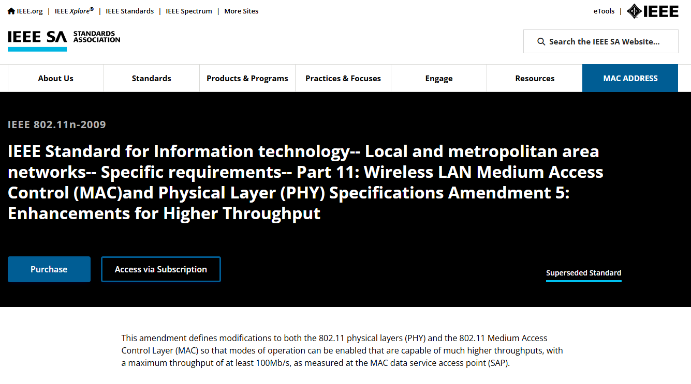Open the IEEE Xplore link
Screen dimensions: 691x384
(x=74, y=11)
